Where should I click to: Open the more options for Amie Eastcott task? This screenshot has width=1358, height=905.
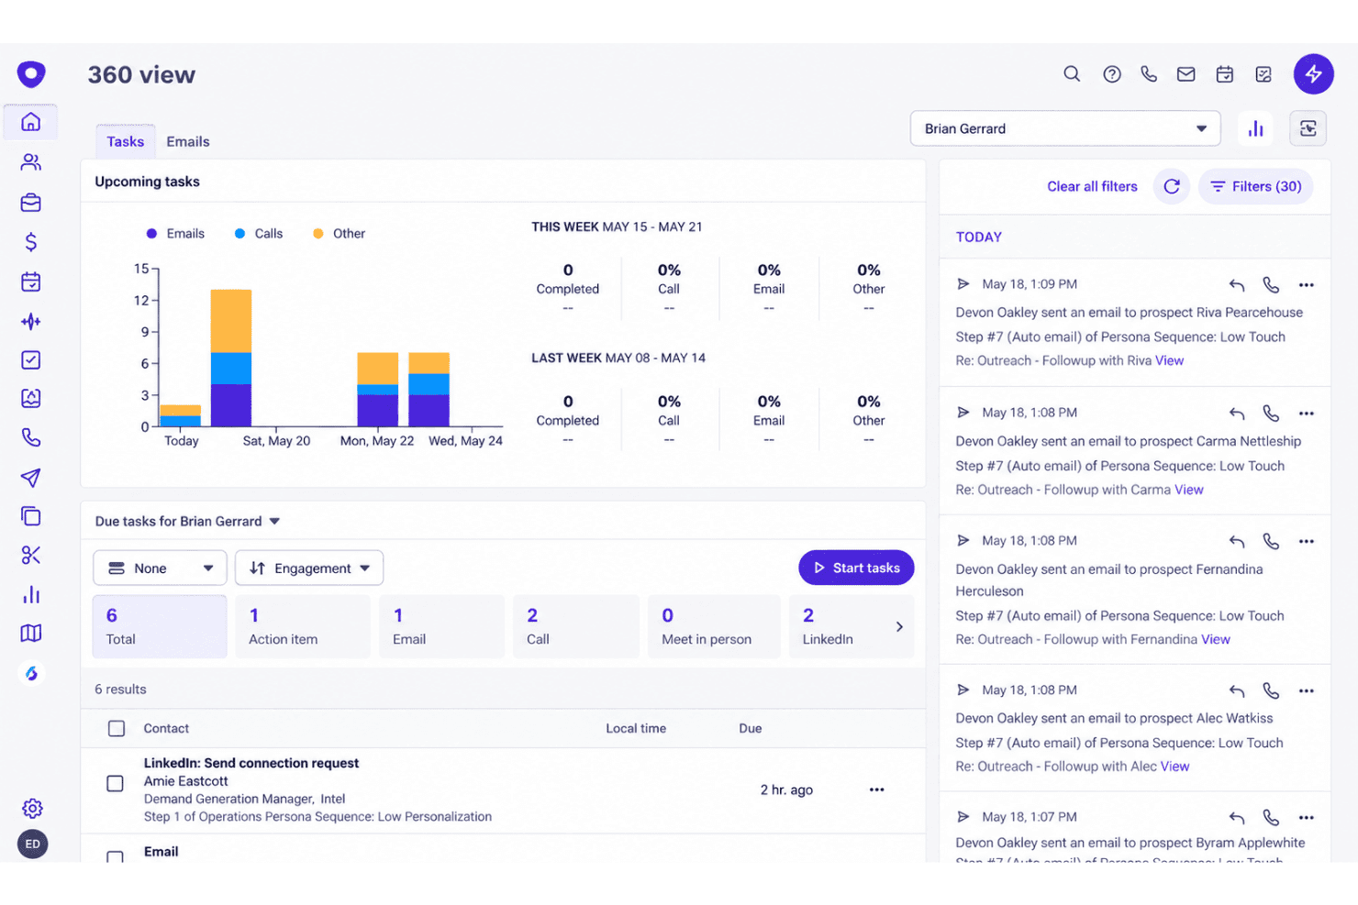876,789
